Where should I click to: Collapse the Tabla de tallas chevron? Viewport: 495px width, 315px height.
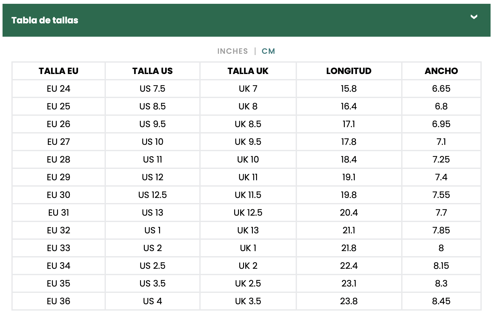[474, 17]
